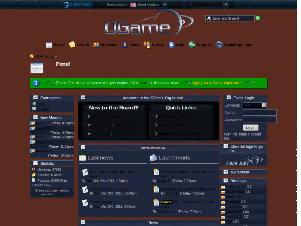The image size is (301, 226).
Task: Click the Chat bubble icon
Action: [x=171, y=45]
